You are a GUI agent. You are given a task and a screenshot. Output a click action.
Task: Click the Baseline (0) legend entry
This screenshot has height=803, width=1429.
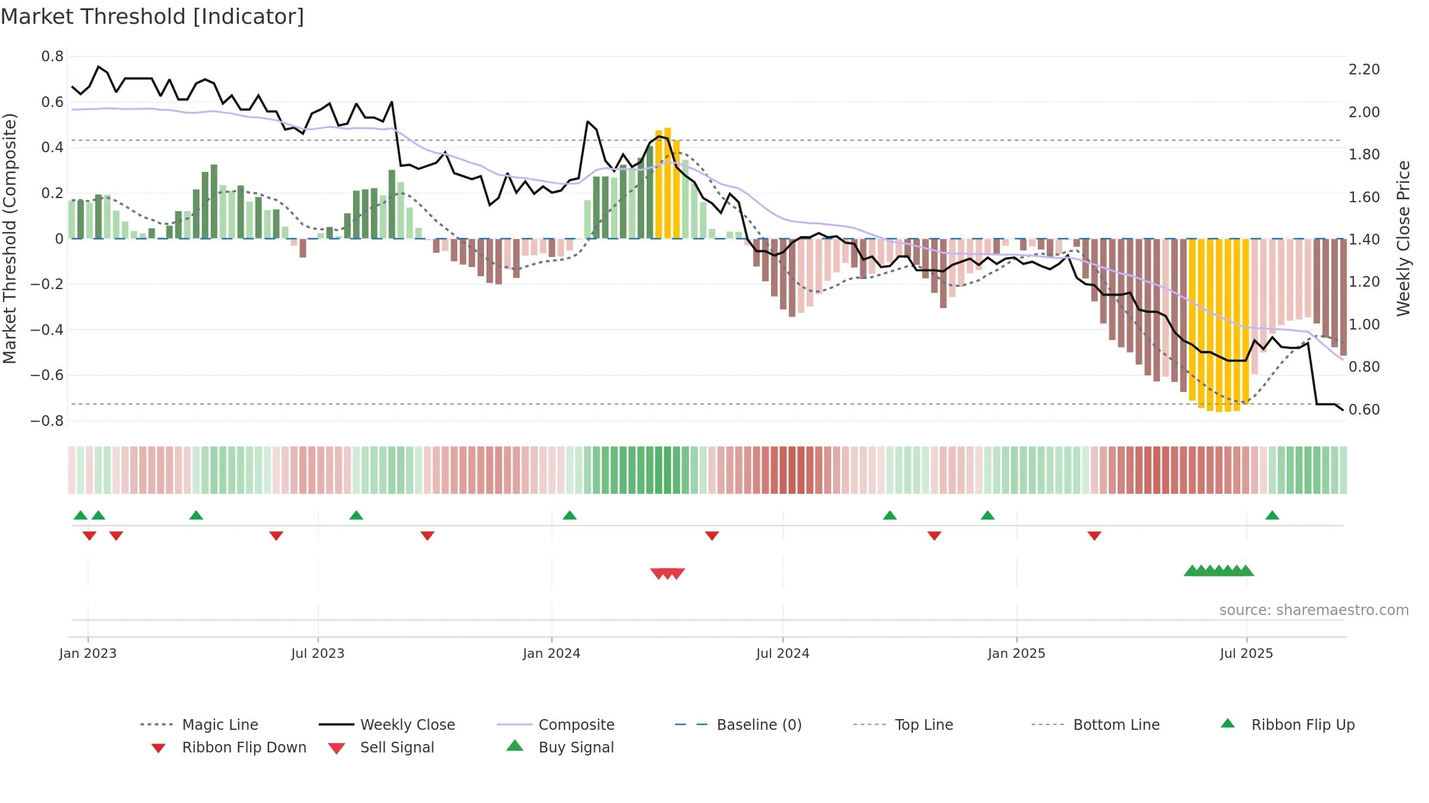point(738,724)
